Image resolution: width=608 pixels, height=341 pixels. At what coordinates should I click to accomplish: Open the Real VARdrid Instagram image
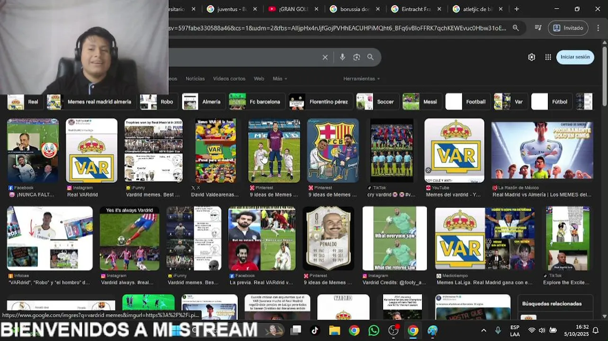[x=91, y=150]
